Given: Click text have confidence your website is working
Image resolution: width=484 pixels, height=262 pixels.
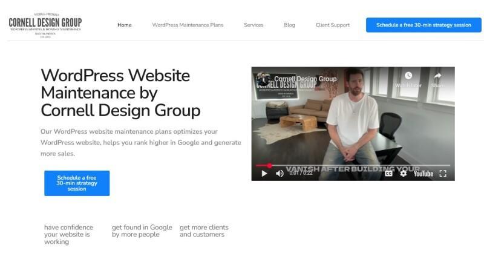Looking at the screenshot, I should pyautogui.click(x=68, y=235).
